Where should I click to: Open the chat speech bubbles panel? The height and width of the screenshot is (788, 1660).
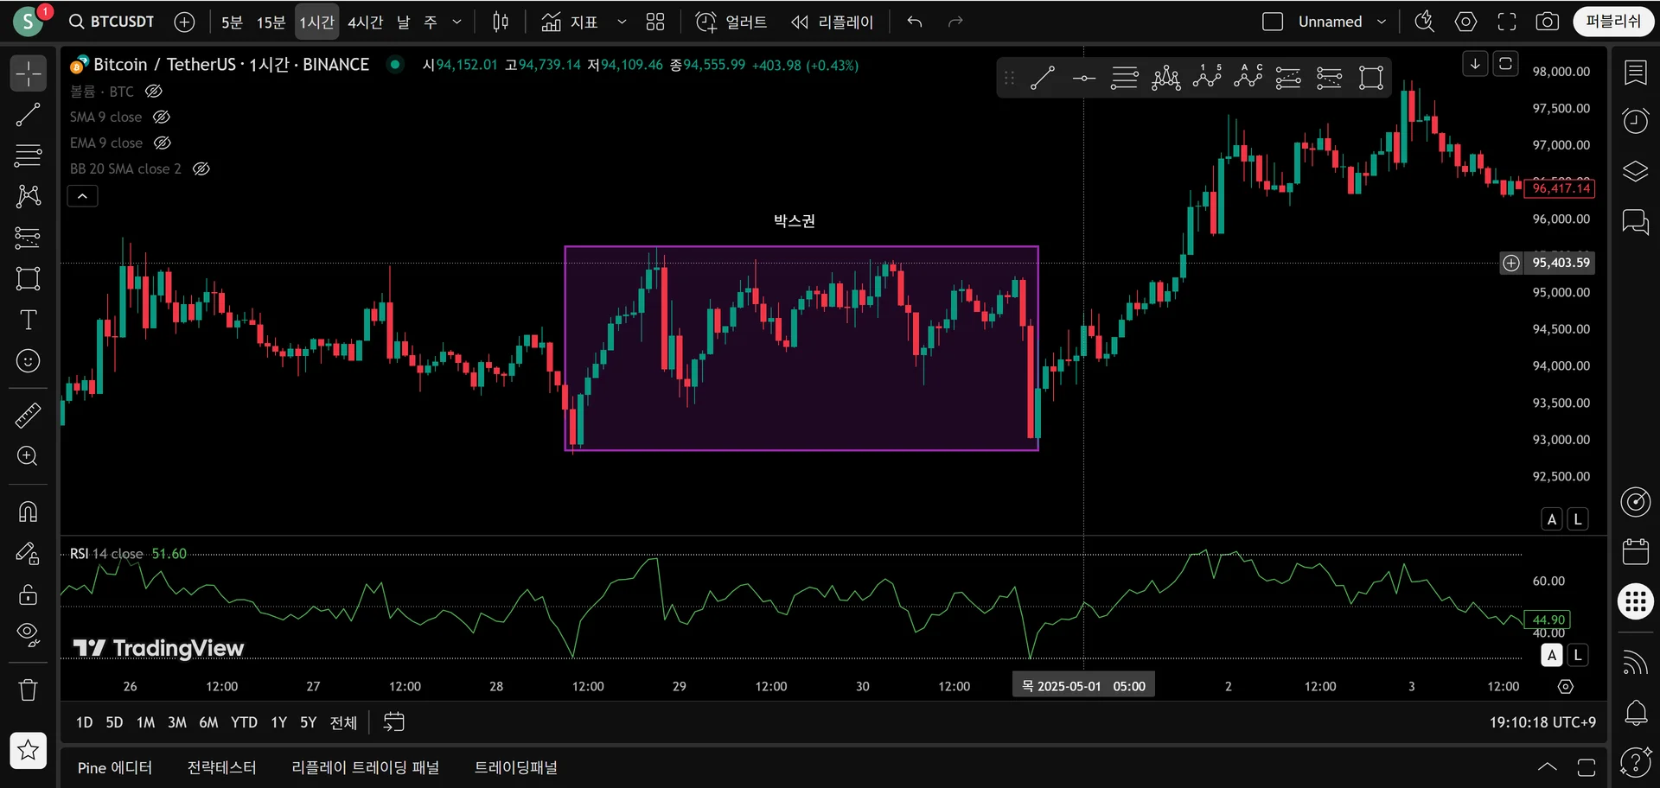point(1636,222)
